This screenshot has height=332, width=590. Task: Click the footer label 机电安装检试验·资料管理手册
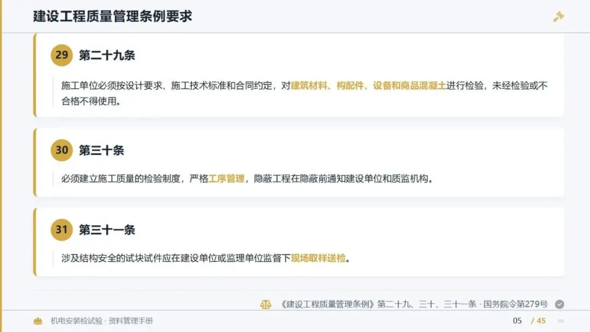pos(102,321)
